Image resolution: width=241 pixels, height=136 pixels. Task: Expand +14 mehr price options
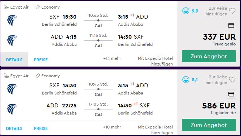(112, 58)
